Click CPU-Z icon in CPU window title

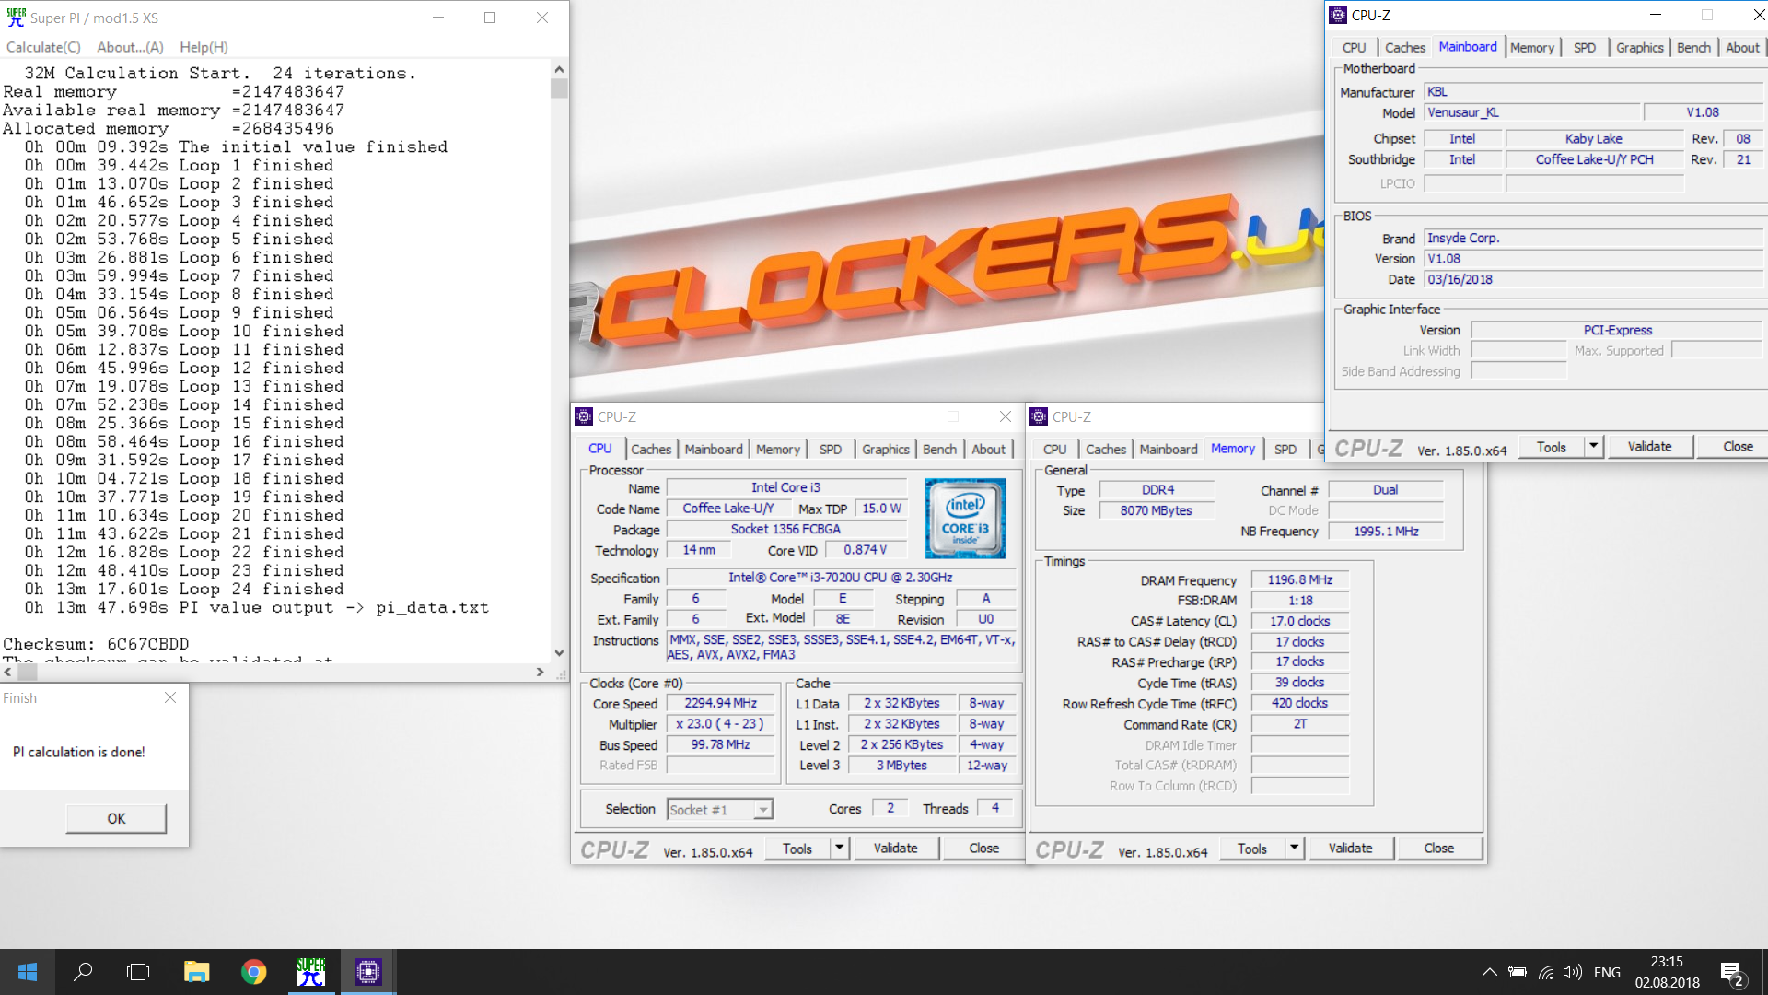(x=584, y=416)
